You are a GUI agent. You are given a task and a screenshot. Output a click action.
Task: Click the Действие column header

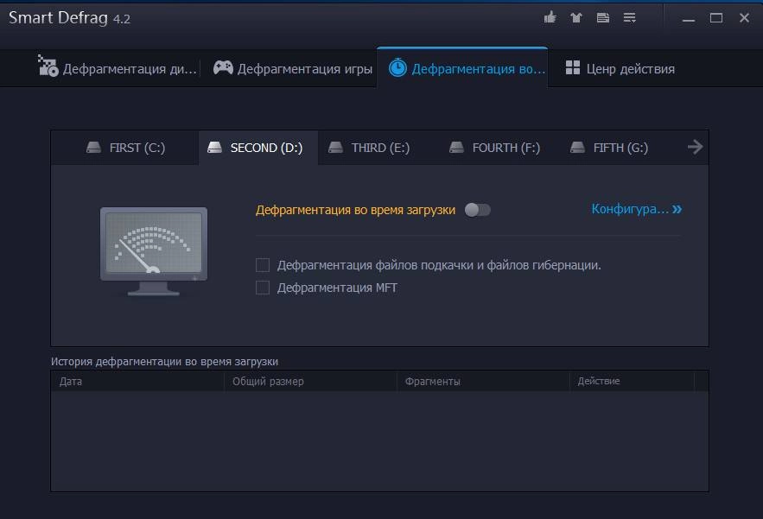point(632,382)
